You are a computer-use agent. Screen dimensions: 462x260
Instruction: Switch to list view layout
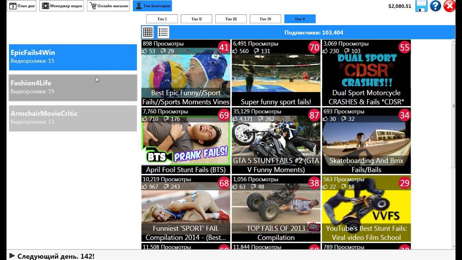[x=163, y=32]
